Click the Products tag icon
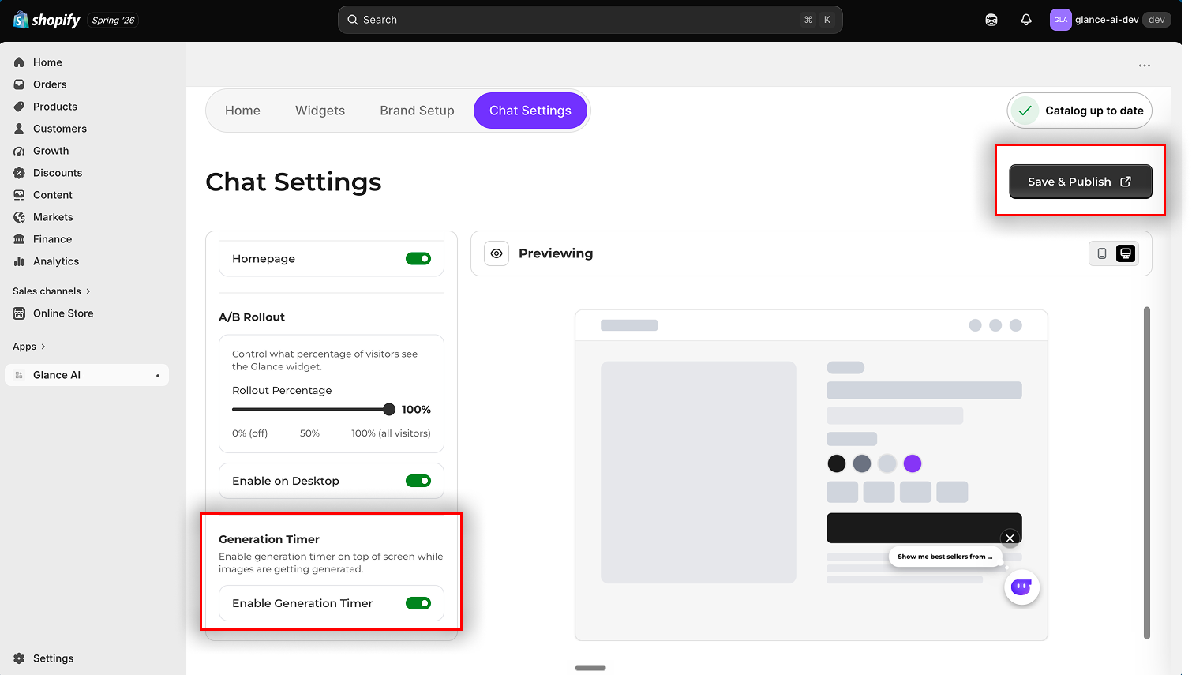 [x=19, y=107]
